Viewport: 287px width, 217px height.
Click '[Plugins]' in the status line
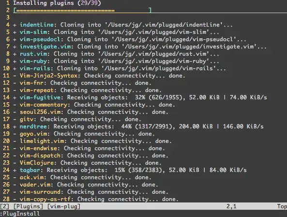click(29, 206)
